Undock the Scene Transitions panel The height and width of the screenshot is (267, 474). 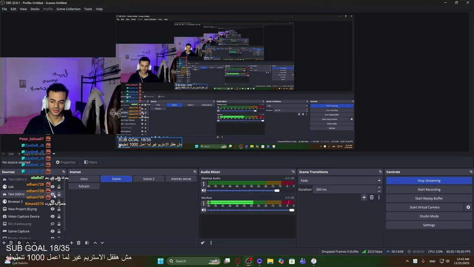(380, 172)
